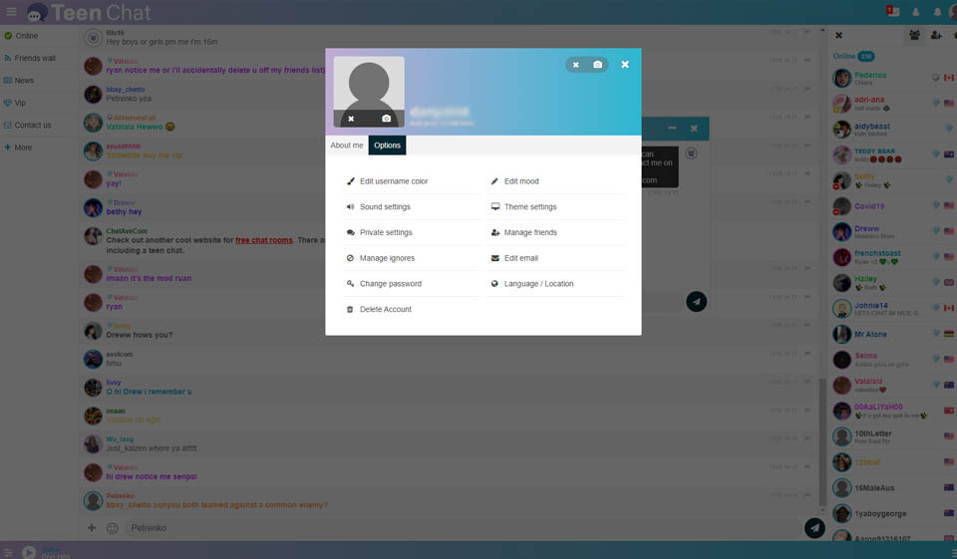957x559 pixels.
Task: Open the hamburger menu at top left
Action: pos(12,12)
